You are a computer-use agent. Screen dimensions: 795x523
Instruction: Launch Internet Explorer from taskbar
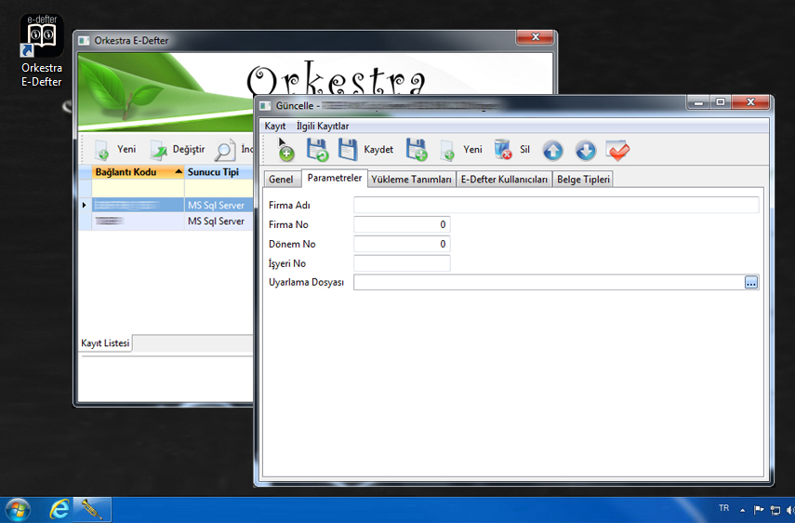pos(60,509)
